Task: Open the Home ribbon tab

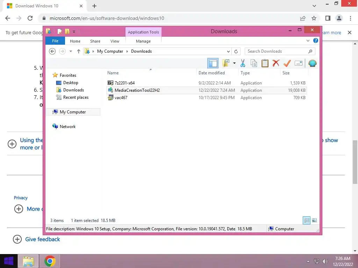Action: click(x=75, y=41)
